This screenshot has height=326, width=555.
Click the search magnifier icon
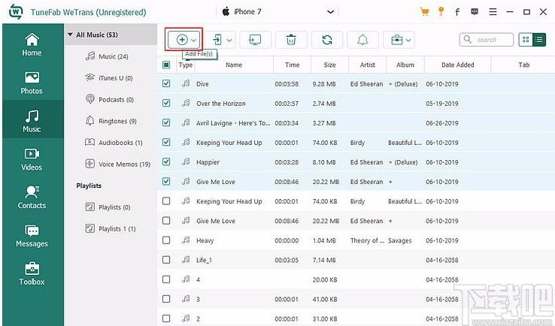[x=468, y=39]
